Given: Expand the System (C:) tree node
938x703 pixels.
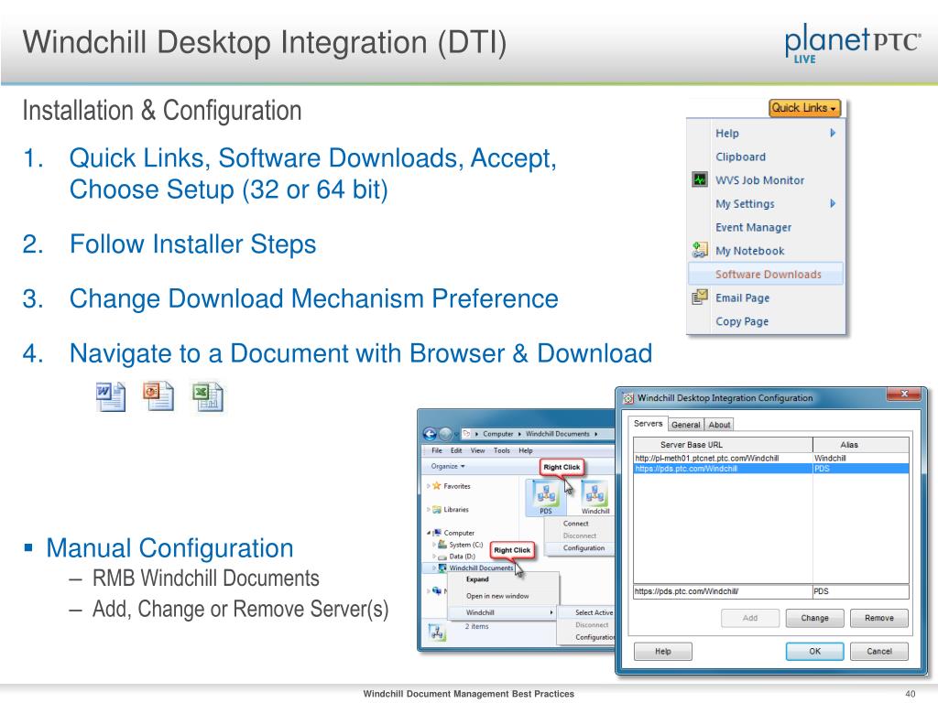Looking at the screenshot, I should coord(434,545).
